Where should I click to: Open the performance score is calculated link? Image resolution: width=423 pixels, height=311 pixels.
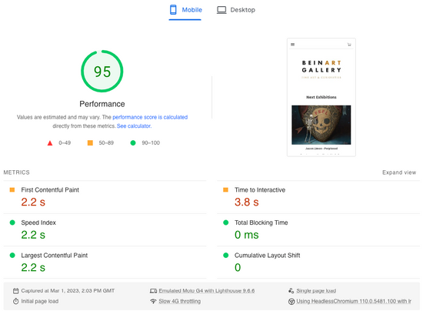[x=150, y=117]
